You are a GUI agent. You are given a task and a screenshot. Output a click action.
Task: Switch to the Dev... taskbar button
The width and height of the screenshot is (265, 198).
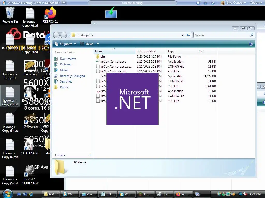(164, 194)
